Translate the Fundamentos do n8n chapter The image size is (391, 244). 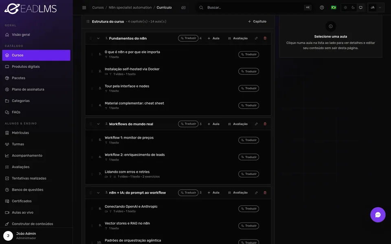(x=188, y=38)
